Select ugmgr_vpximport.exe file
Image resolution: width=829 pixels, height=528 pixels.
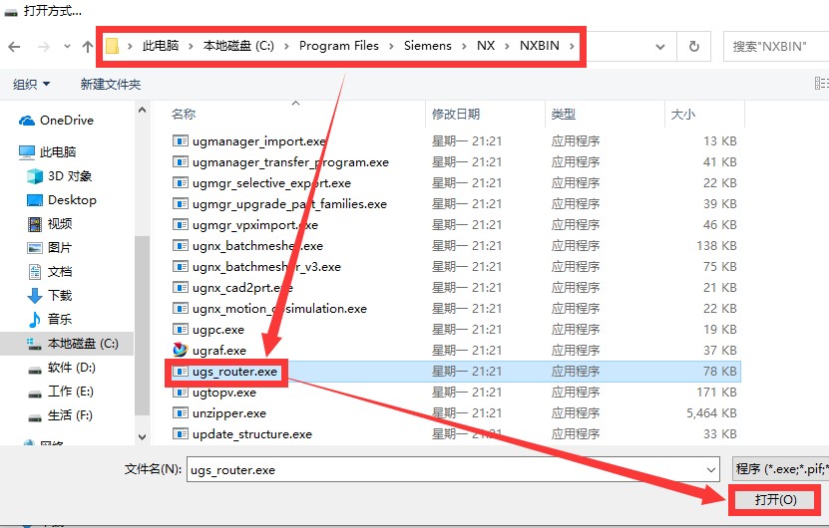[244, 225]
